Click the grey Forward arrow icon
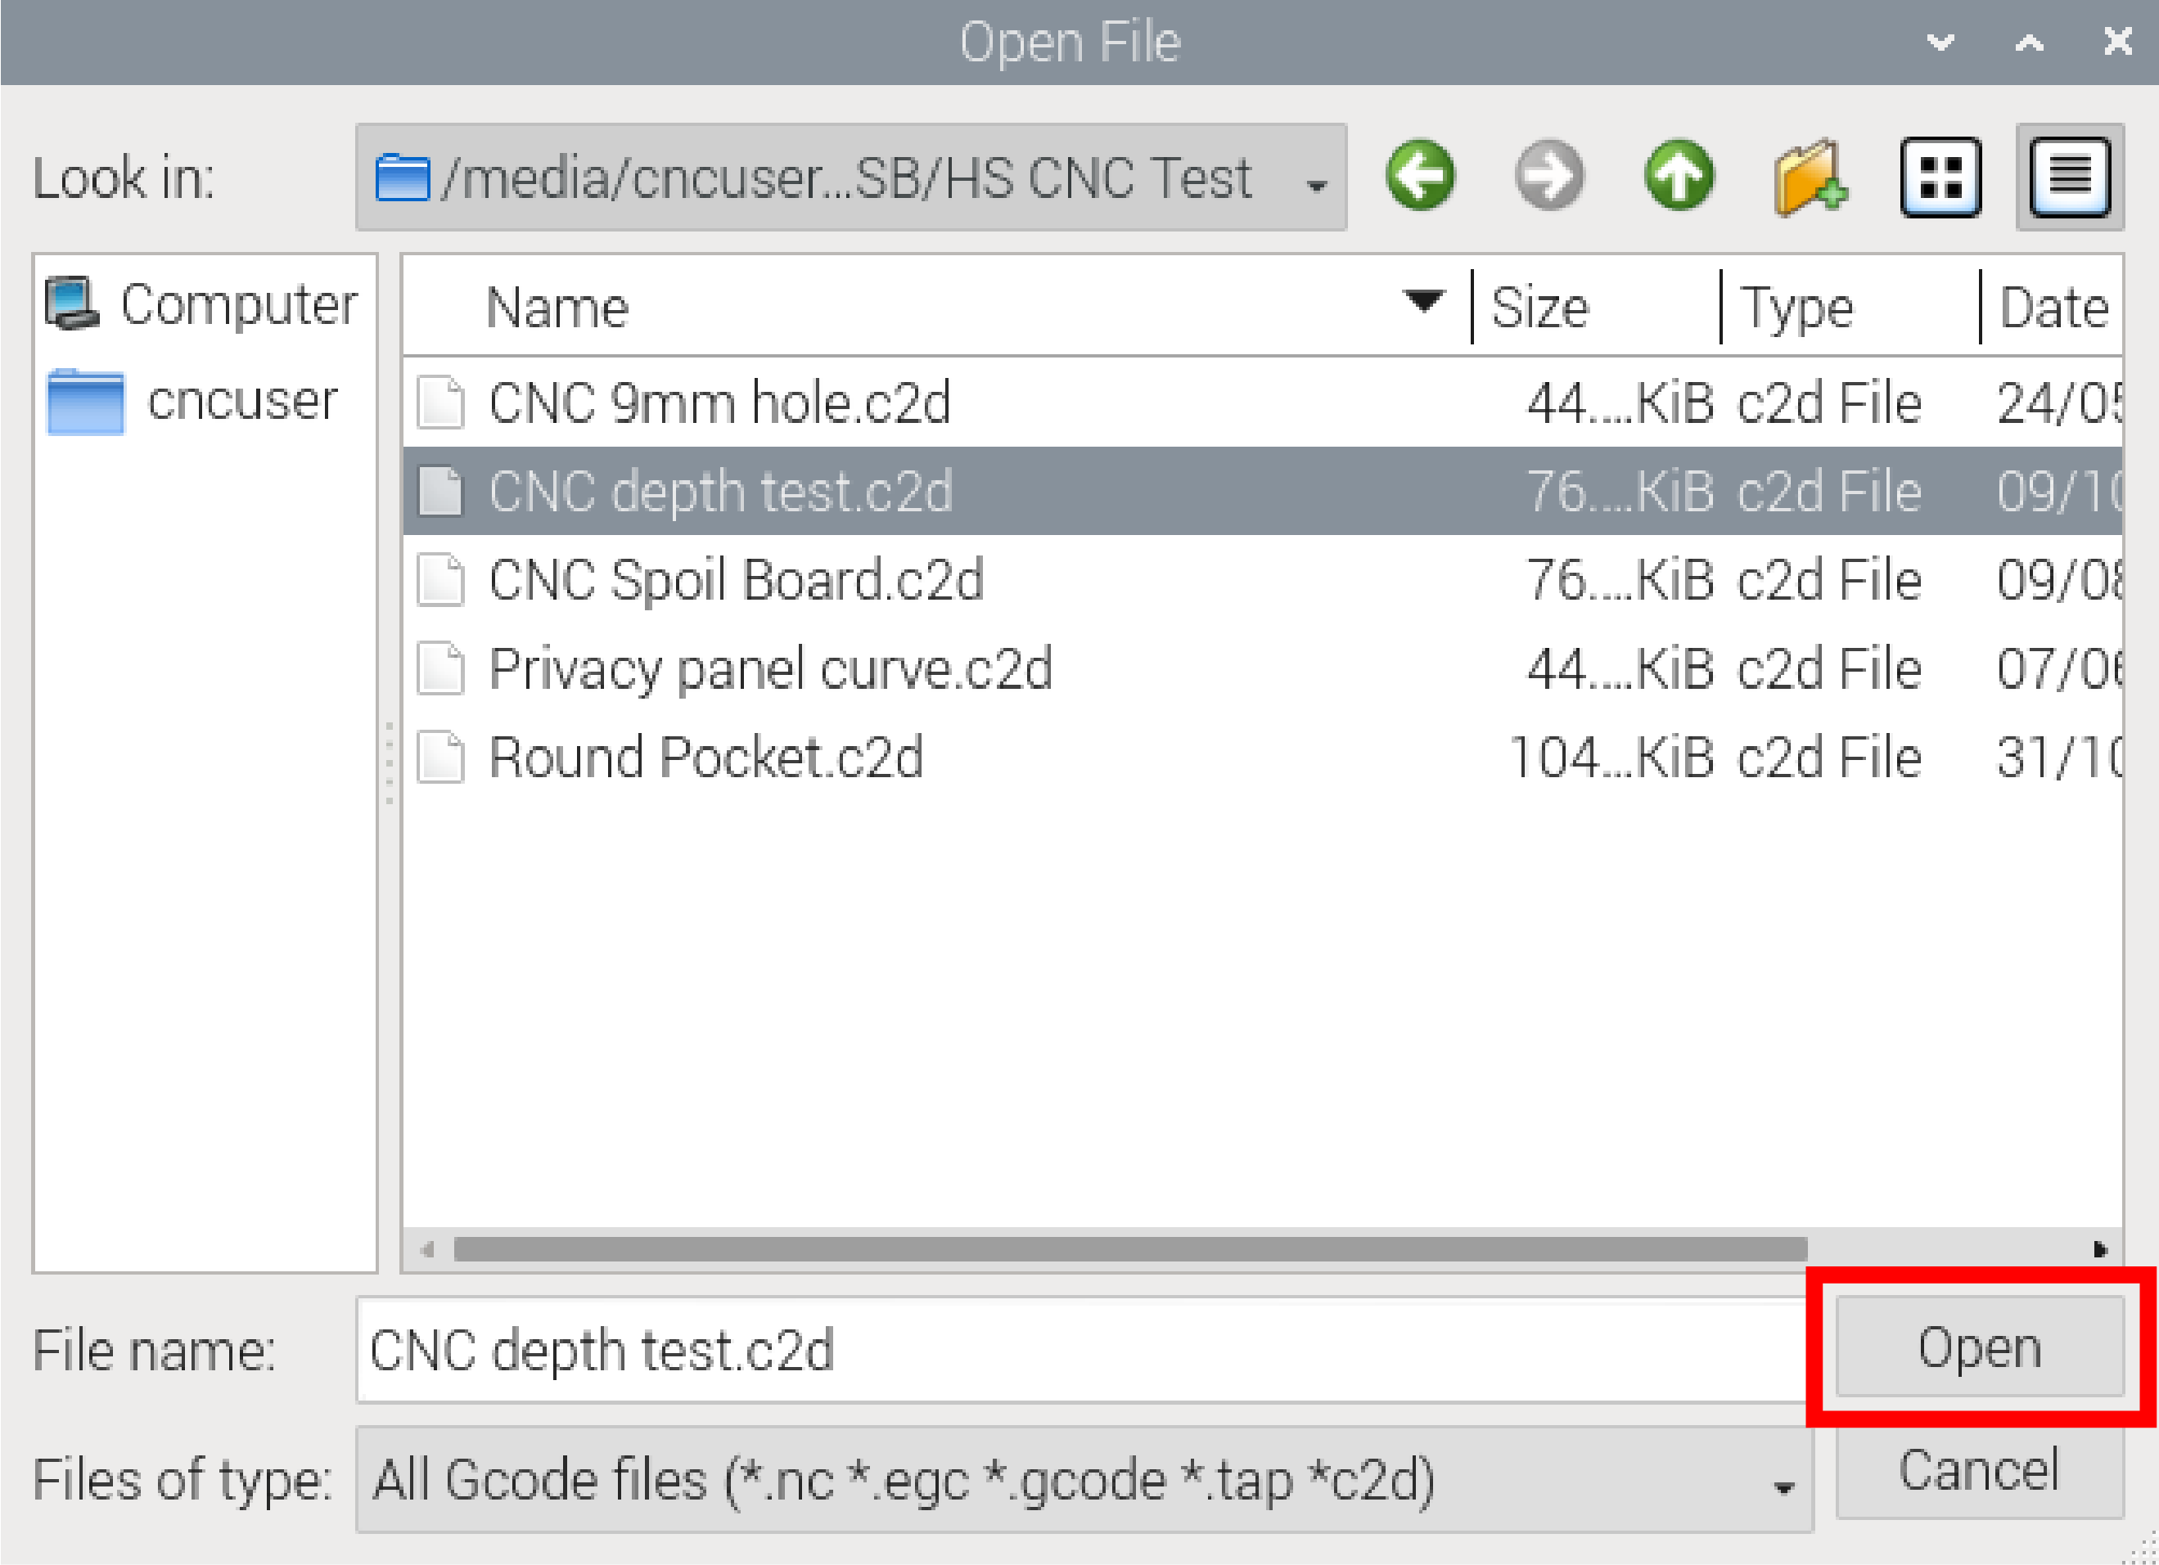This screenshot has height=1565, width=2159. (x=1548, y=176)
